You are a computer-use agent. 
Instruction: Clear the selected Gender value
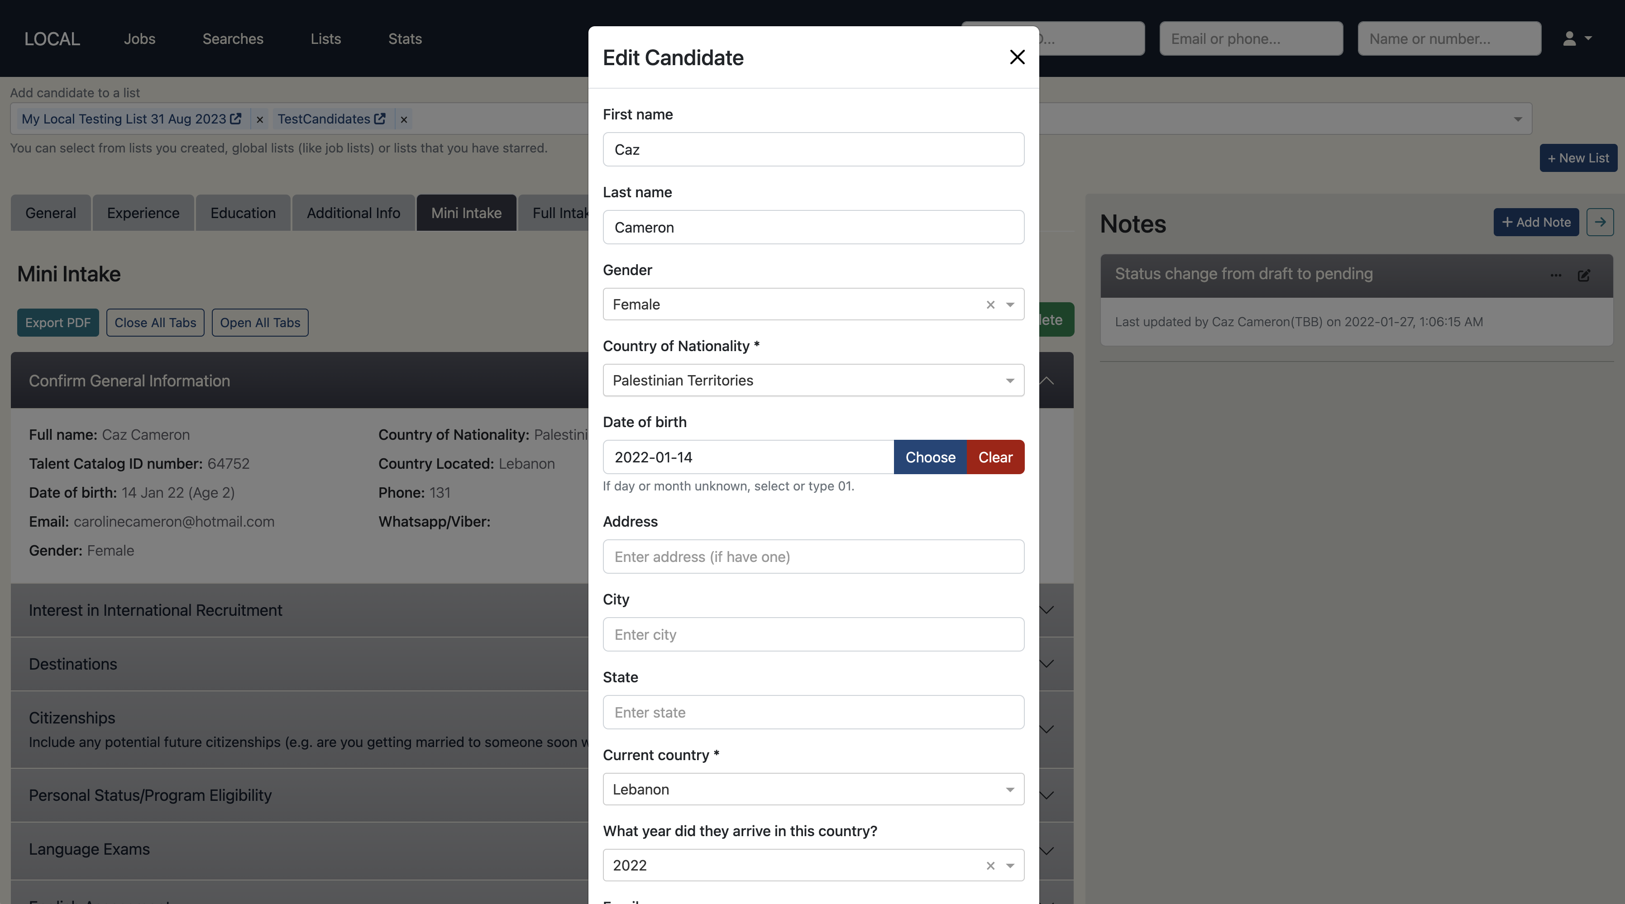[990, 305]
